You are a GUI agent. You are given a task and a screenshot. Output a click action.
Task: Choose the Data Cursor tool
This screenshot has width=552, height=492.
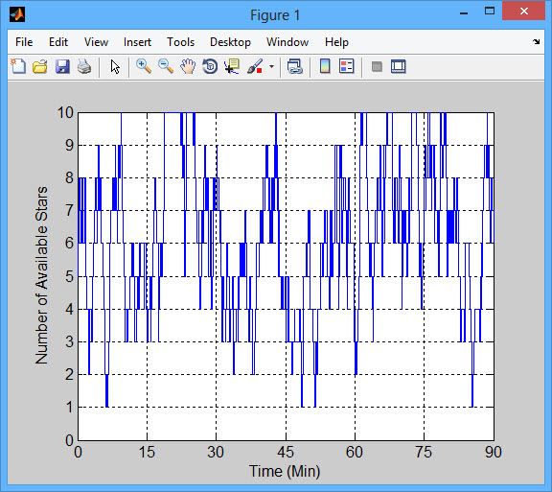232,66
